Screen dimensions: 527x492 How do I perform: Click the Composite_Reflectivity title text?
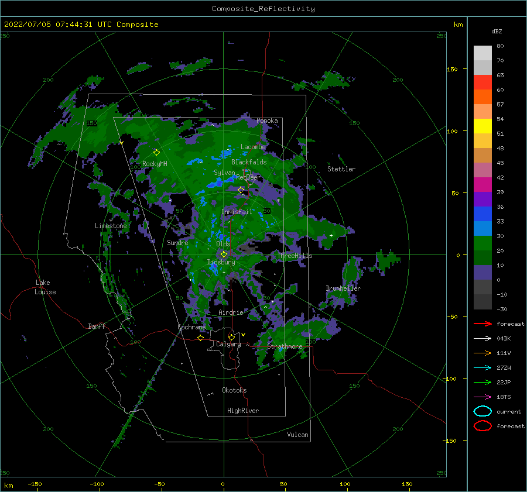coord(263,9)
